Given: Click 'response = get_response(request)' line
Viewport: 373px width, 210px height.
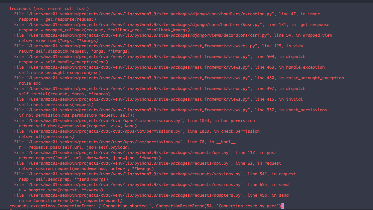Looking at the screenshot, I should [x=57, y=19].
